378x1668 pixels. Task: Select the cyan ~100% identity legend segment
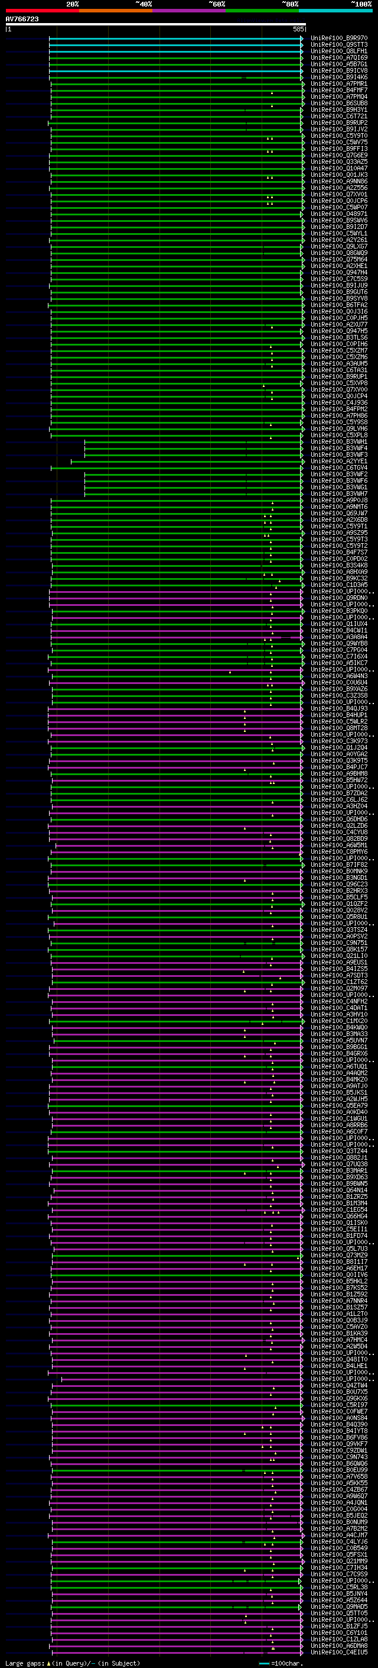[x=336, y=11]
